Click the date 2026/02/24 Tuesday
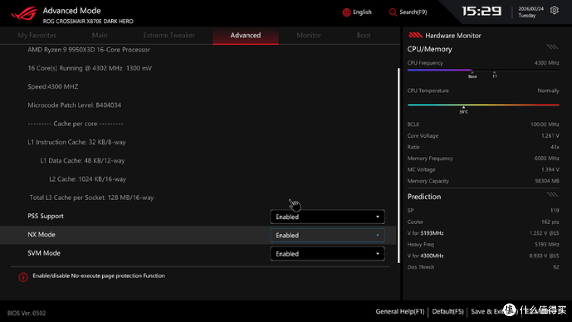 [531, 12]
